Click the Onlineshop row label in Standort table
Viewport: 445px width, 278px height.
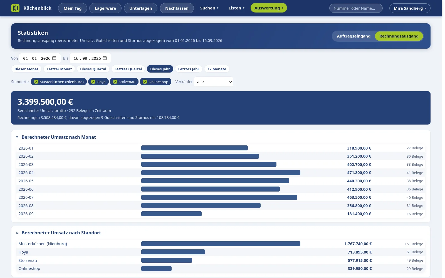coord(29,269)
